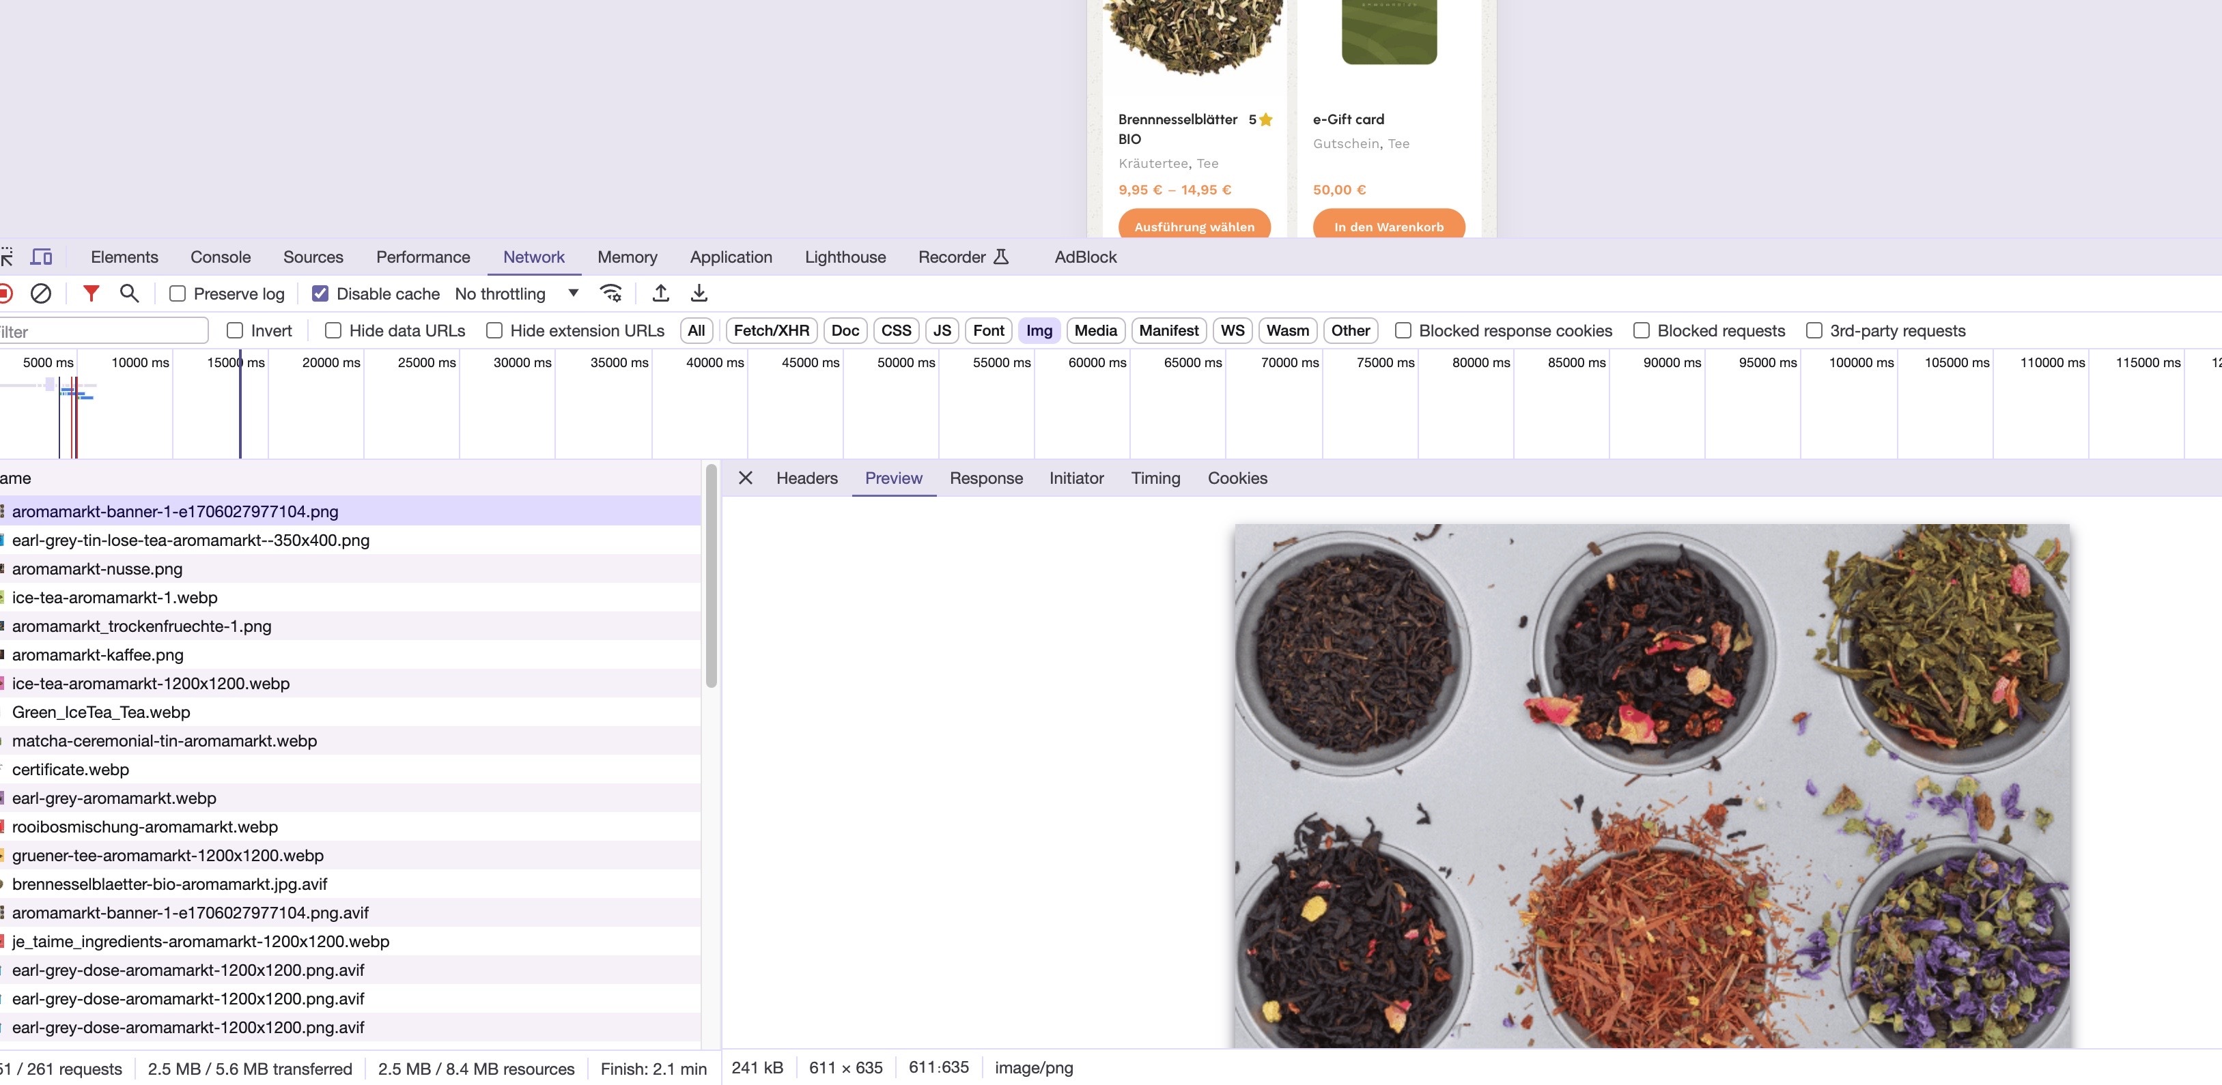
Task: Click the clear network log icon
Action: 40,294
